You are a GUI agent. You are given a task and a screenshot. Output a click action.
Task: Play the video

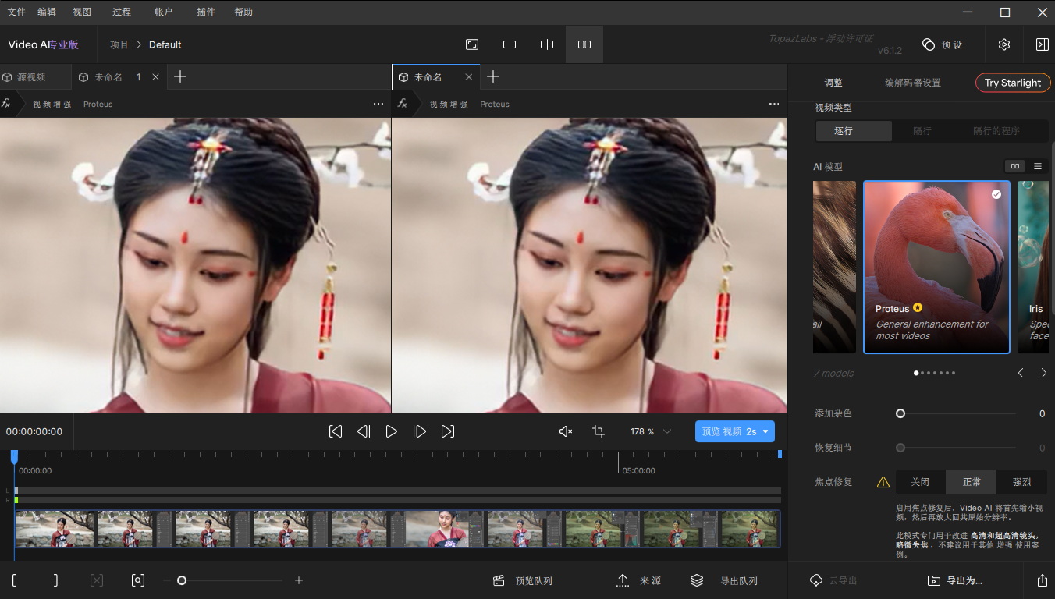click(392, 431)
